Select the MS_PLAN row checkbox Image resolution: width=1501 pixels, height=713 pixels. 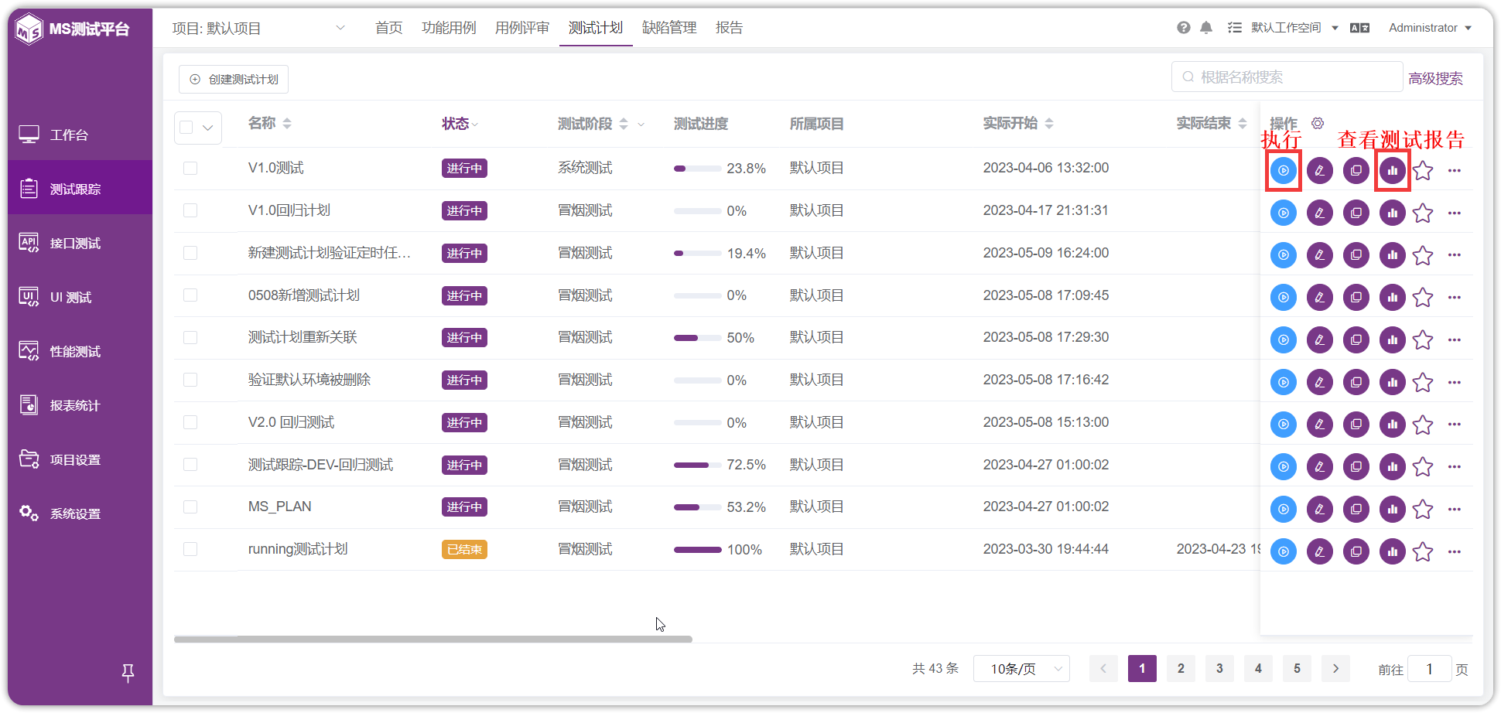[x=190, y=507]
